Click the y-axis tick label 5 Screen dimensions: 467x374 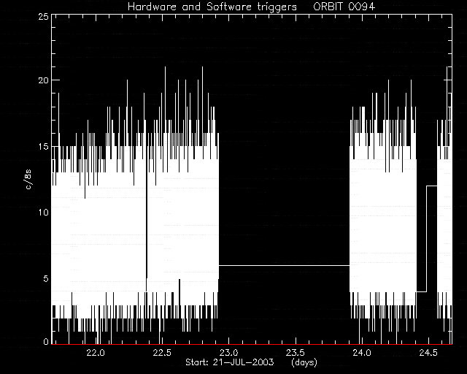click(x=45, y=278)
